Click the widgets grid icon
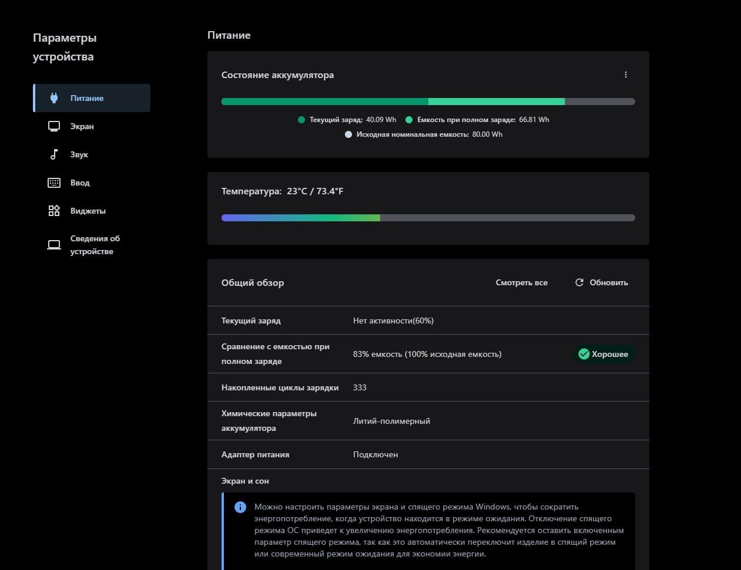 pyautogui.click(x=54, y=211)
